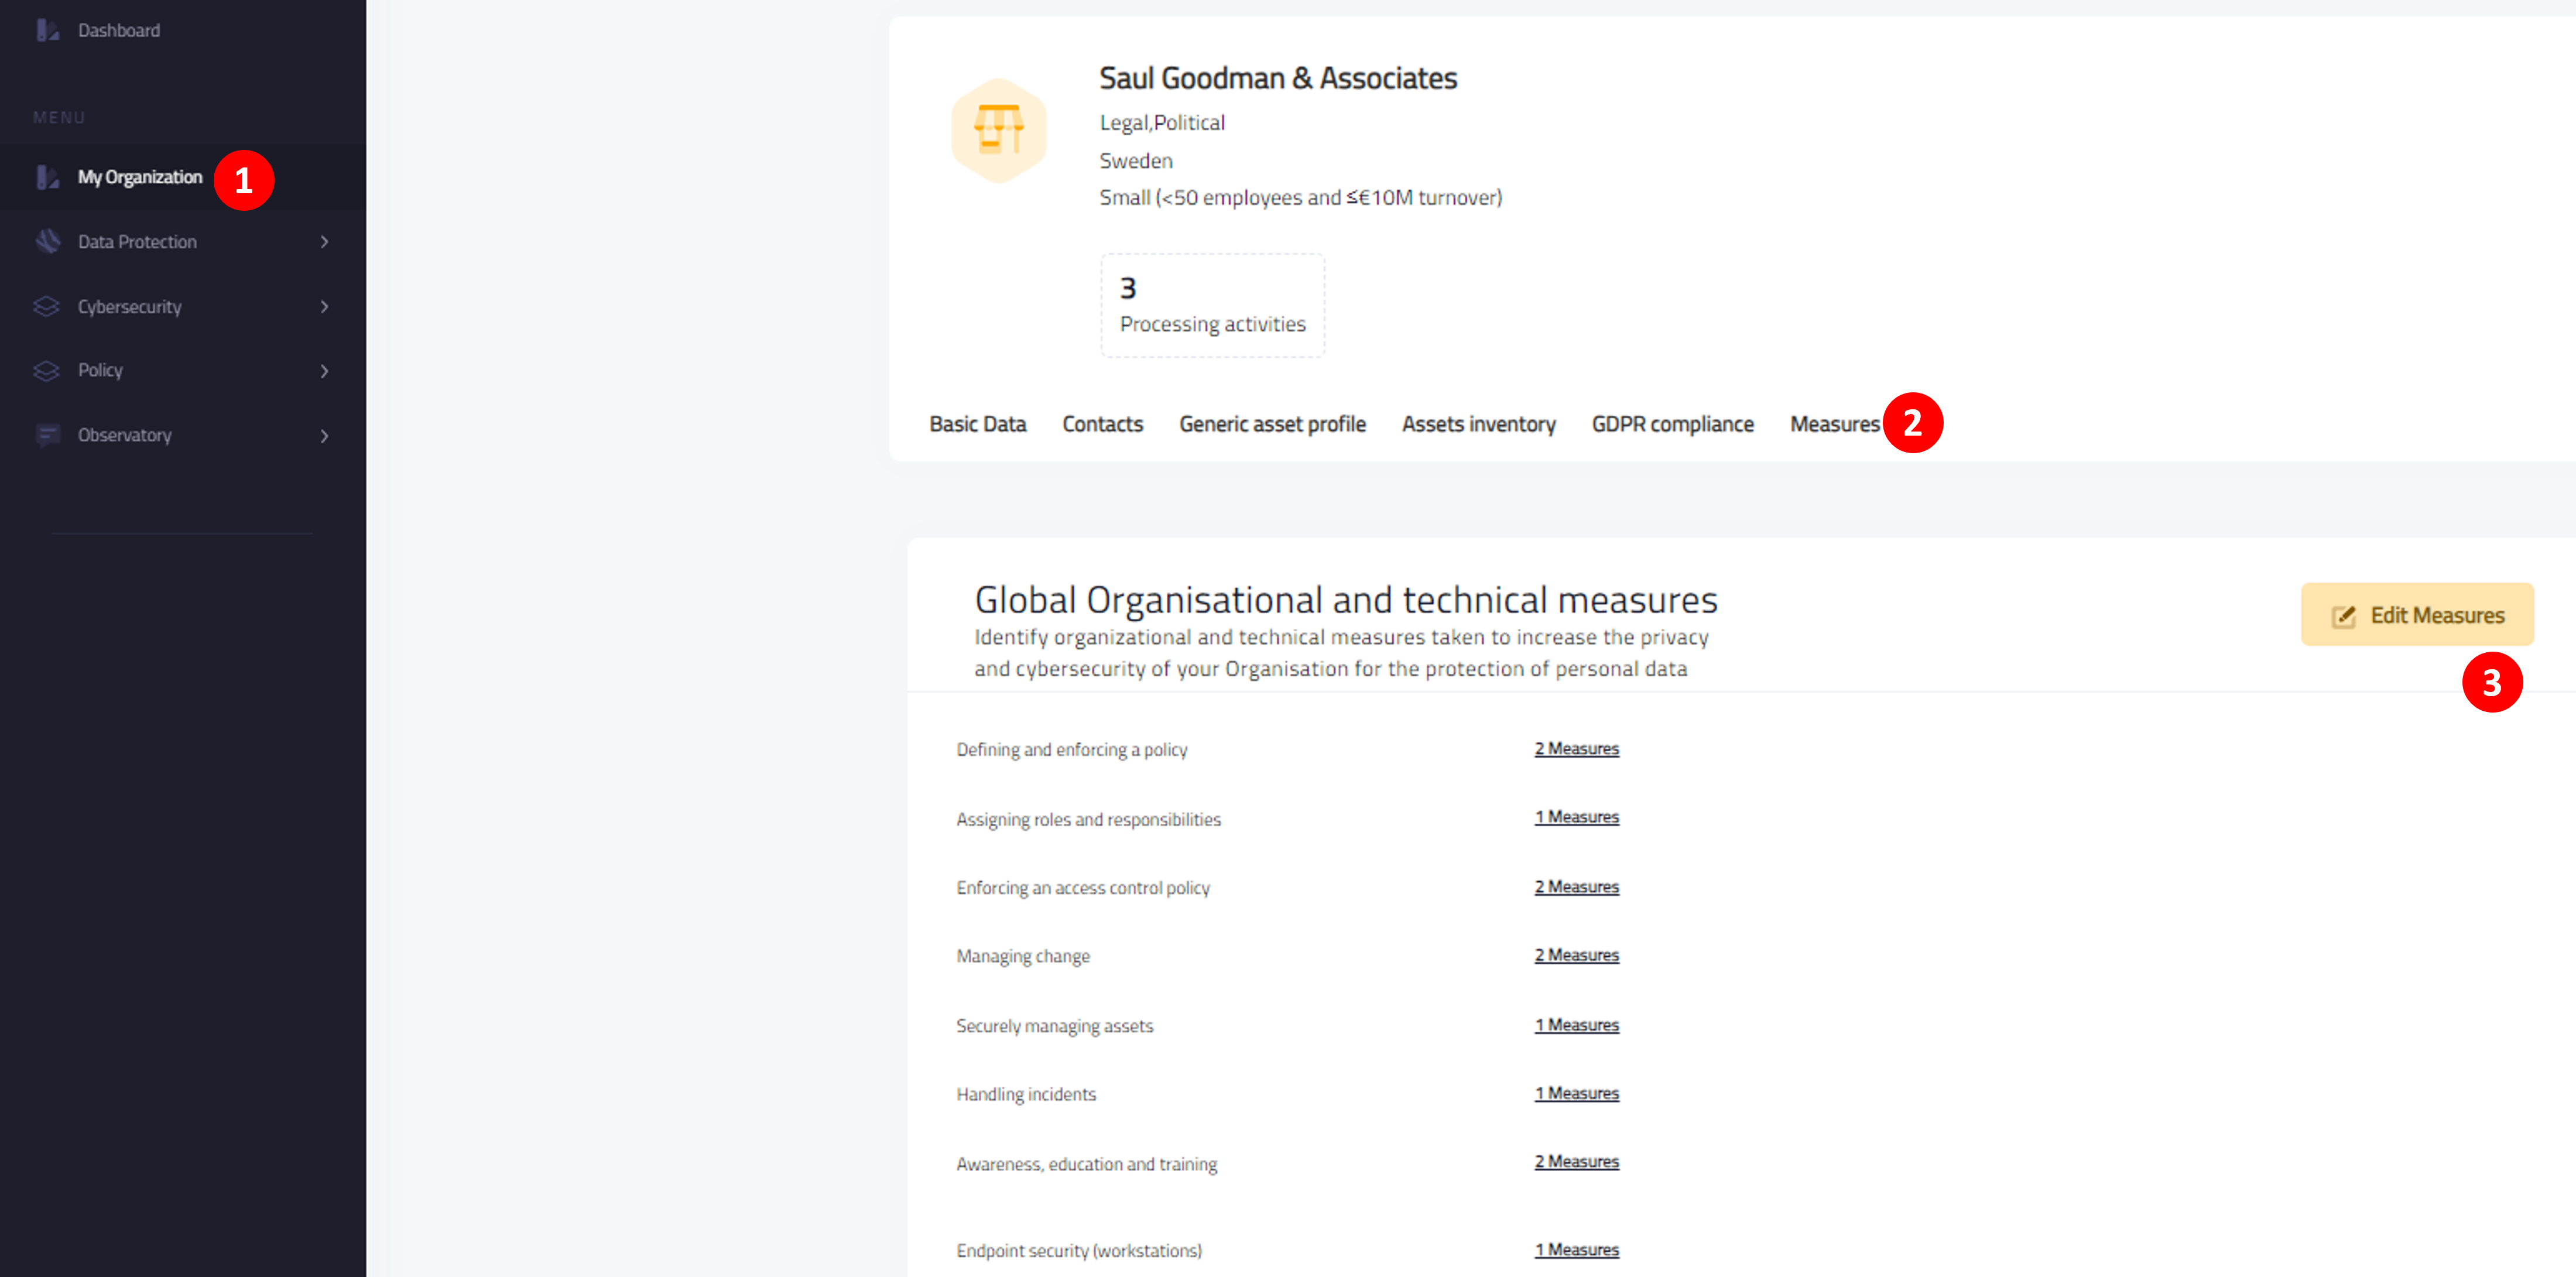Open the Dashboard sidebar icon

pyautogui.click(x=47, y=31)
